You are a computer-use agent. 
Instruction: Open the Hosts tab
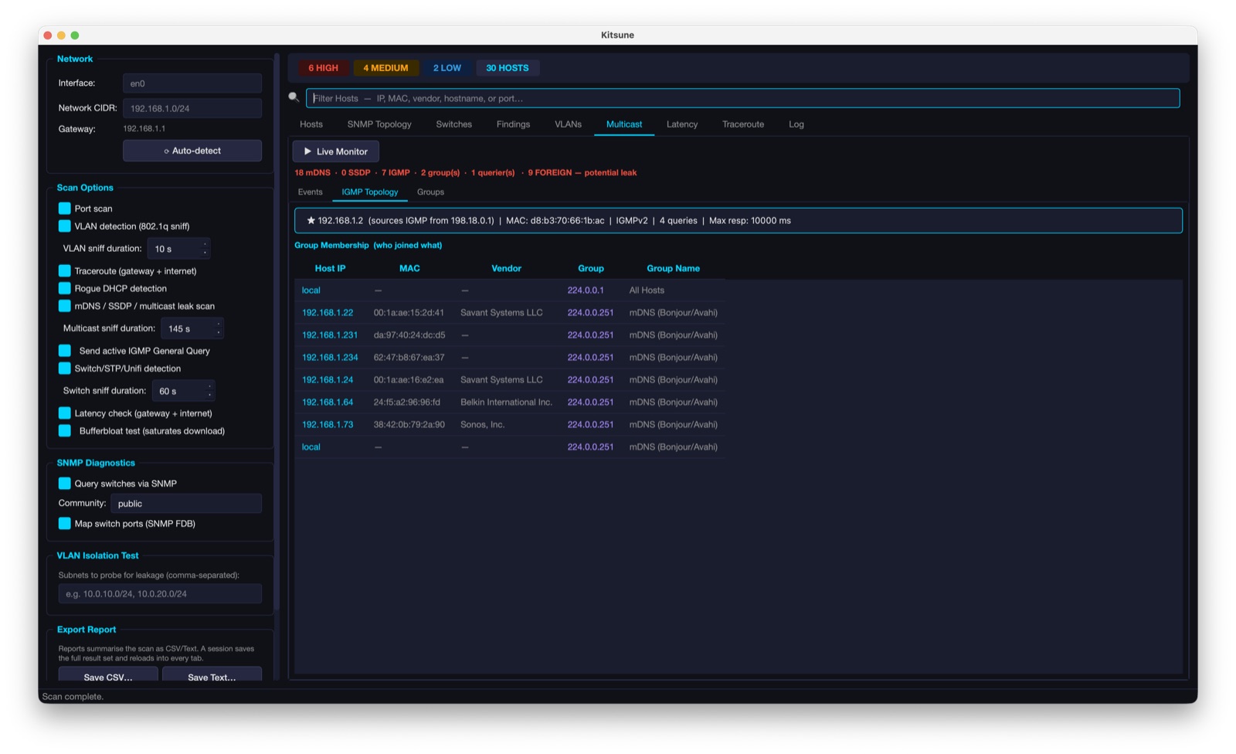point(311,124)
